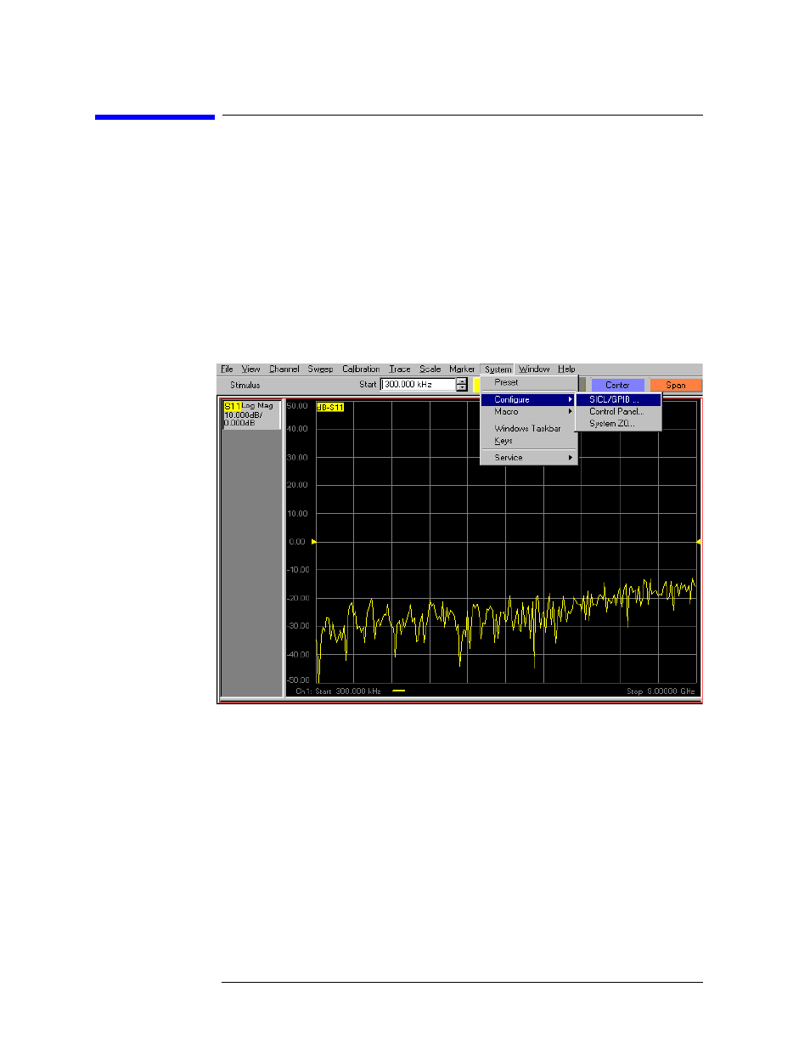The image size is (810, 1049).
Task: Click the 50.00 scale label
Action: (297, 406)
